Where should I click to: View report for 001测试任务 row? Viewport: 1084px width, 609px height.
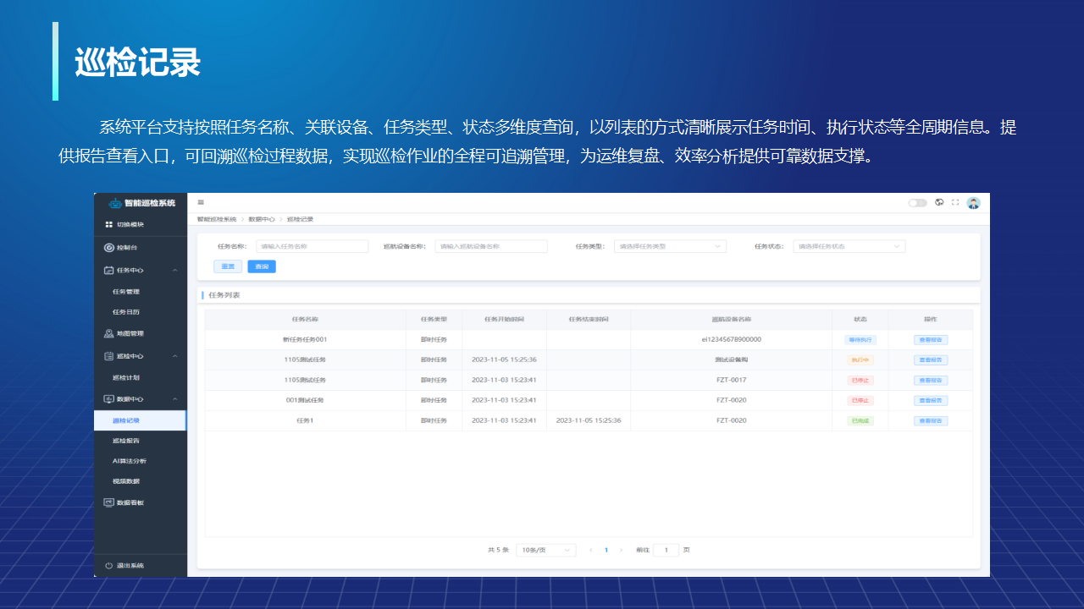click(931, 400)
